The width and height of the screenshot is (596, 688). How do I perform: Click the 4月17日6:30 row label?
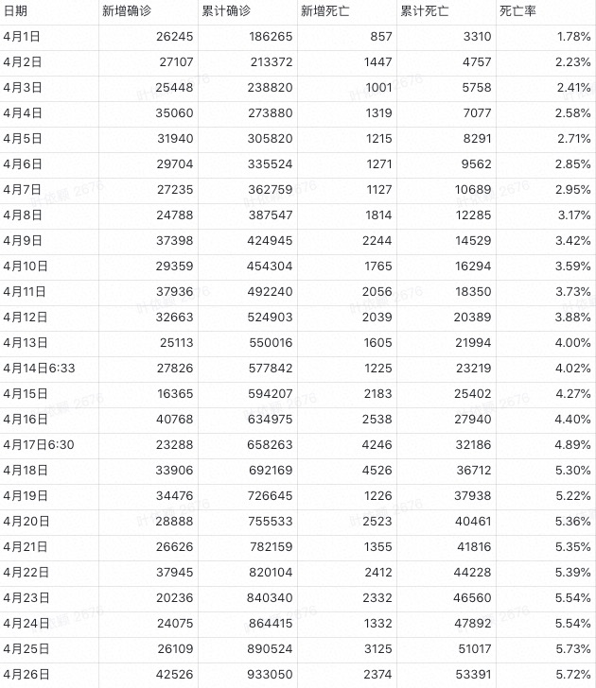tap(39, 445)
